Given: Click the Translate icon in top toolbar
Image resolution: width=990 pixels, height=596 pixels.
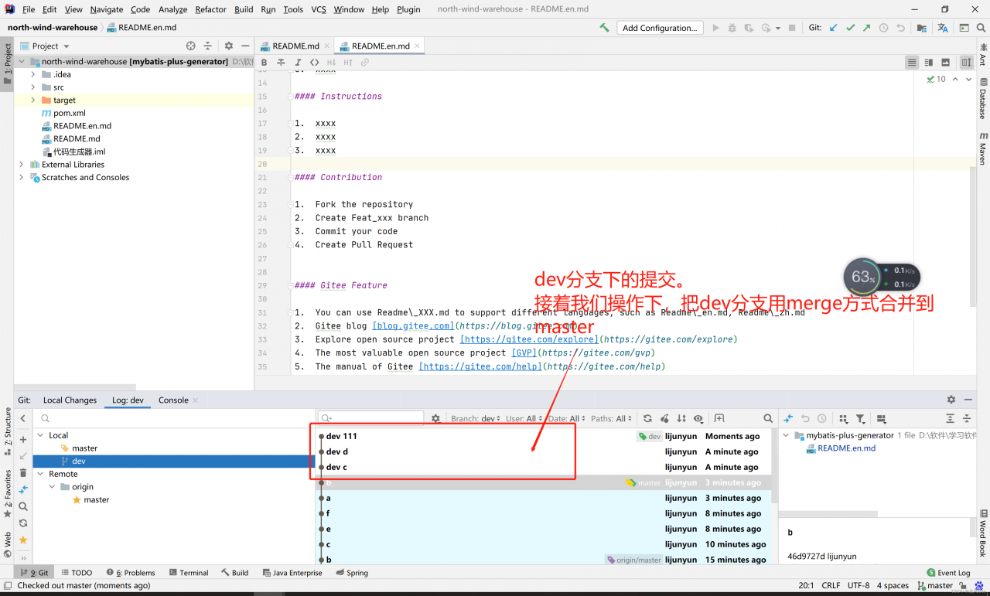Looking at the screenshot, I should click(x=943, y=28).
